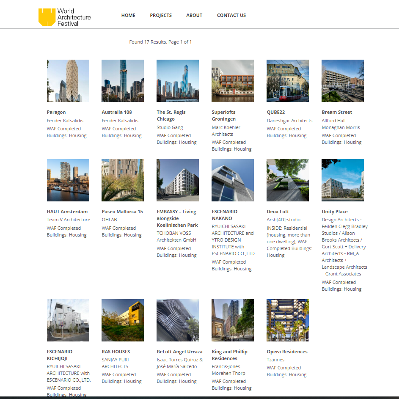Click Daneshgar Architects text

pos(289,121)
